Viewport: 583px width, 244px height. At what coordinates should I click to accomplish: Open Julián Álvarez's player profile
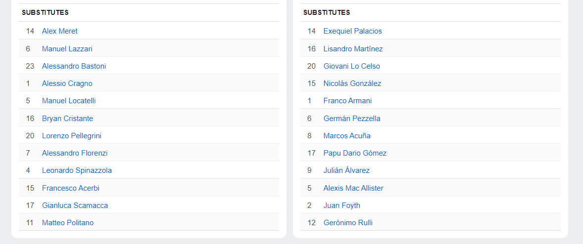pos(346,170)
